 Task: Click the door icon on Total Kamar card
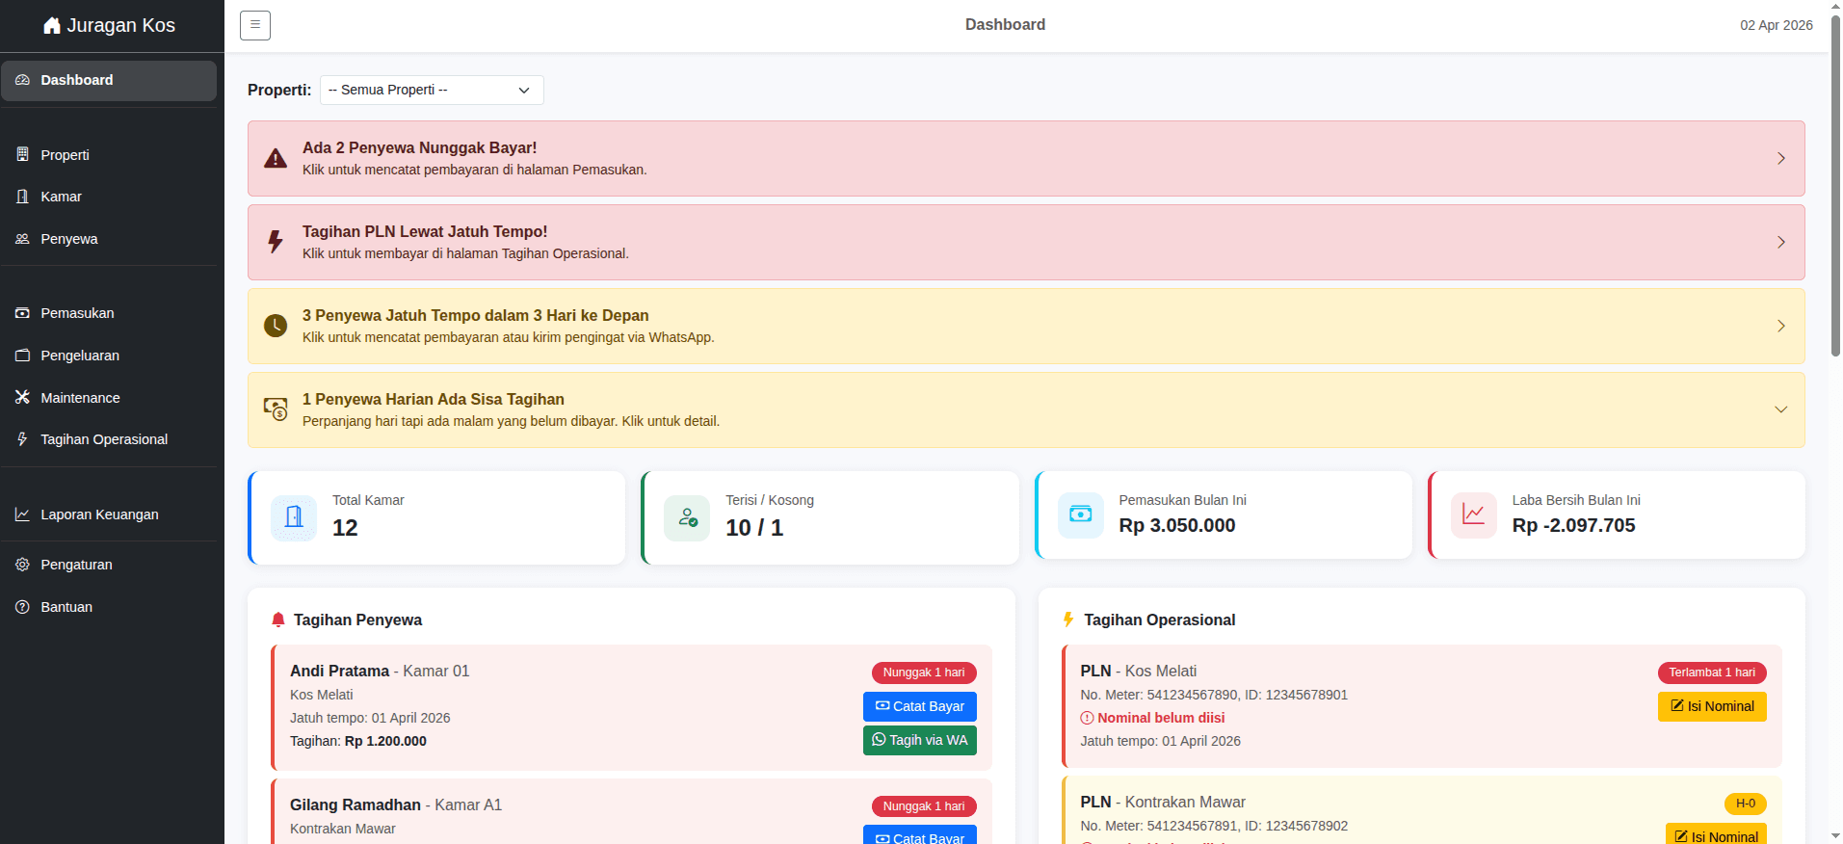pyautogui.click(x=294, y=517)
